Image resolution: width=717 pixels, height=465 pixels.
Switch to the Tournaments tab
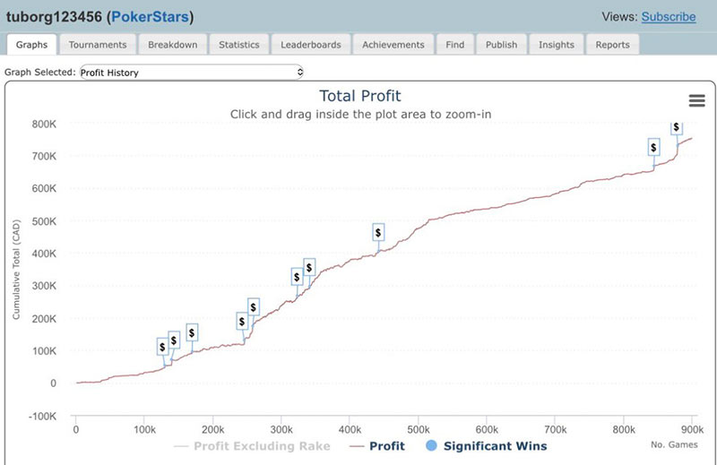pos(99,45)
